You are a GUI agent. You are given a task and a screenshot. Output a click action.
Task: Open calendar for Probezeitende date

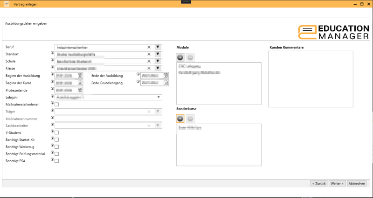(80, 90)
